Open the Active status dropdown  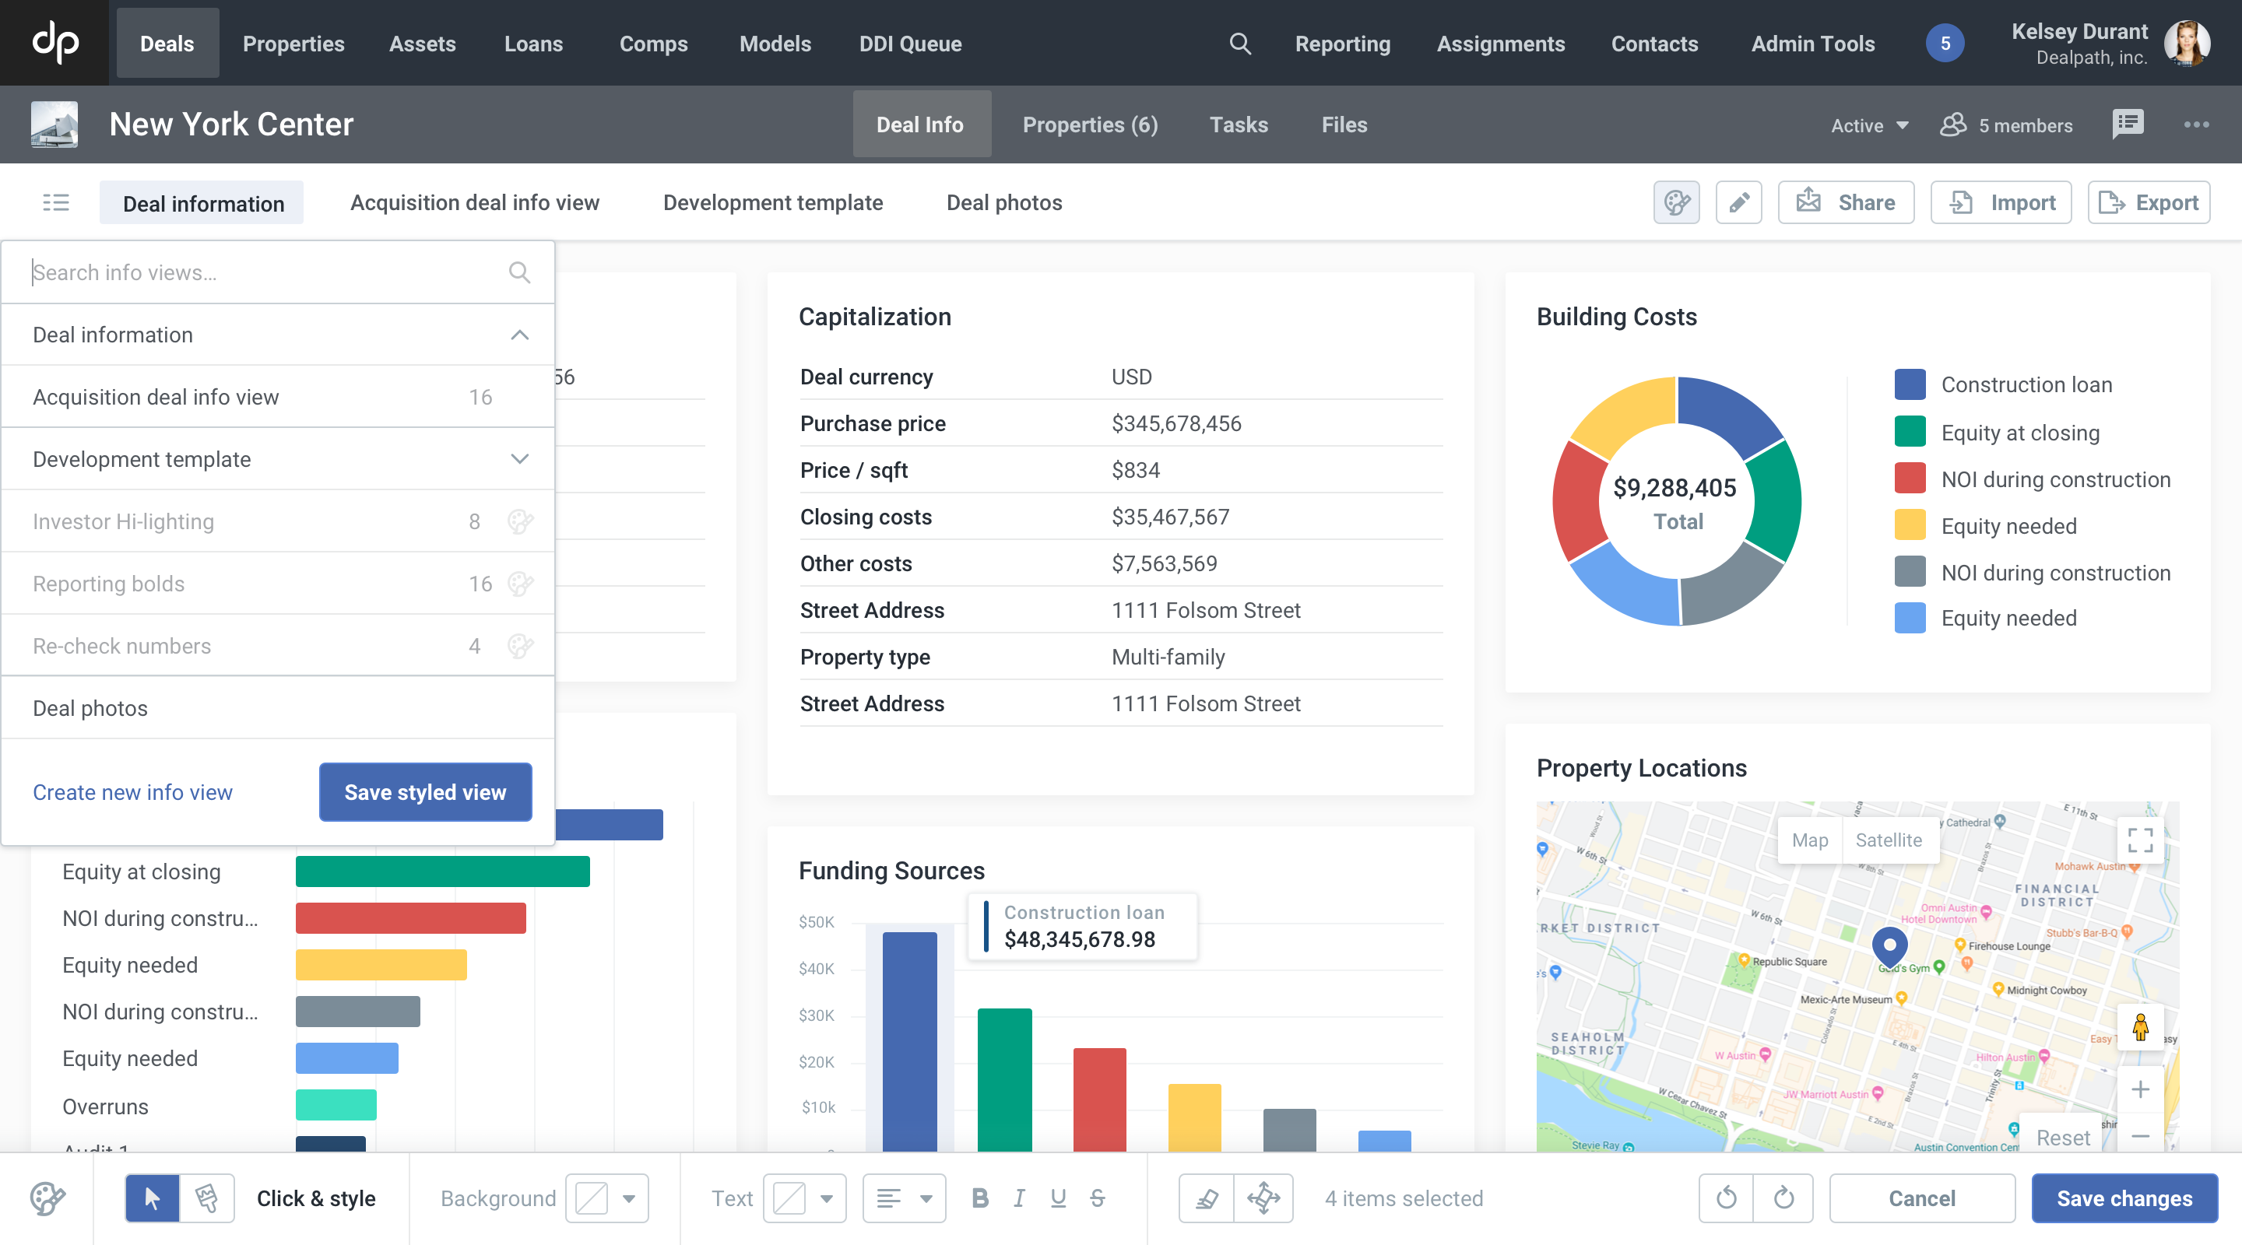1868,125
